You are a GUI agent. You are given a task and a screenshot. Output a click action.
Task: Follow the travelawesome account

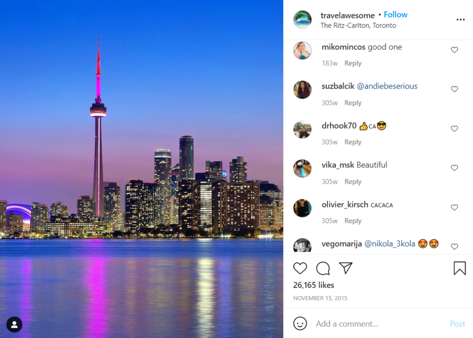pyautogui.click(x=395, y=14)
